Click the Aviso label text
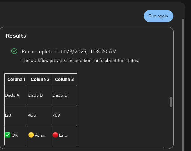Screen dimensions: 191x151 click(40, 135)
